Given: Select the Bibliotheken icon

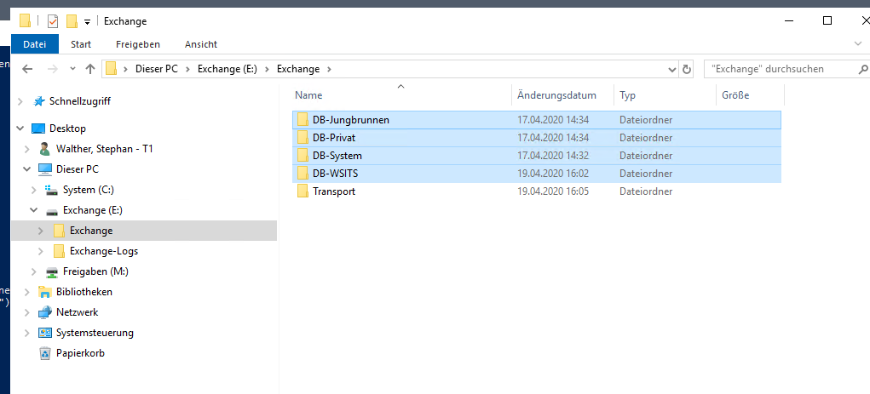Looking at the screenshot, I should coord(45,292).
